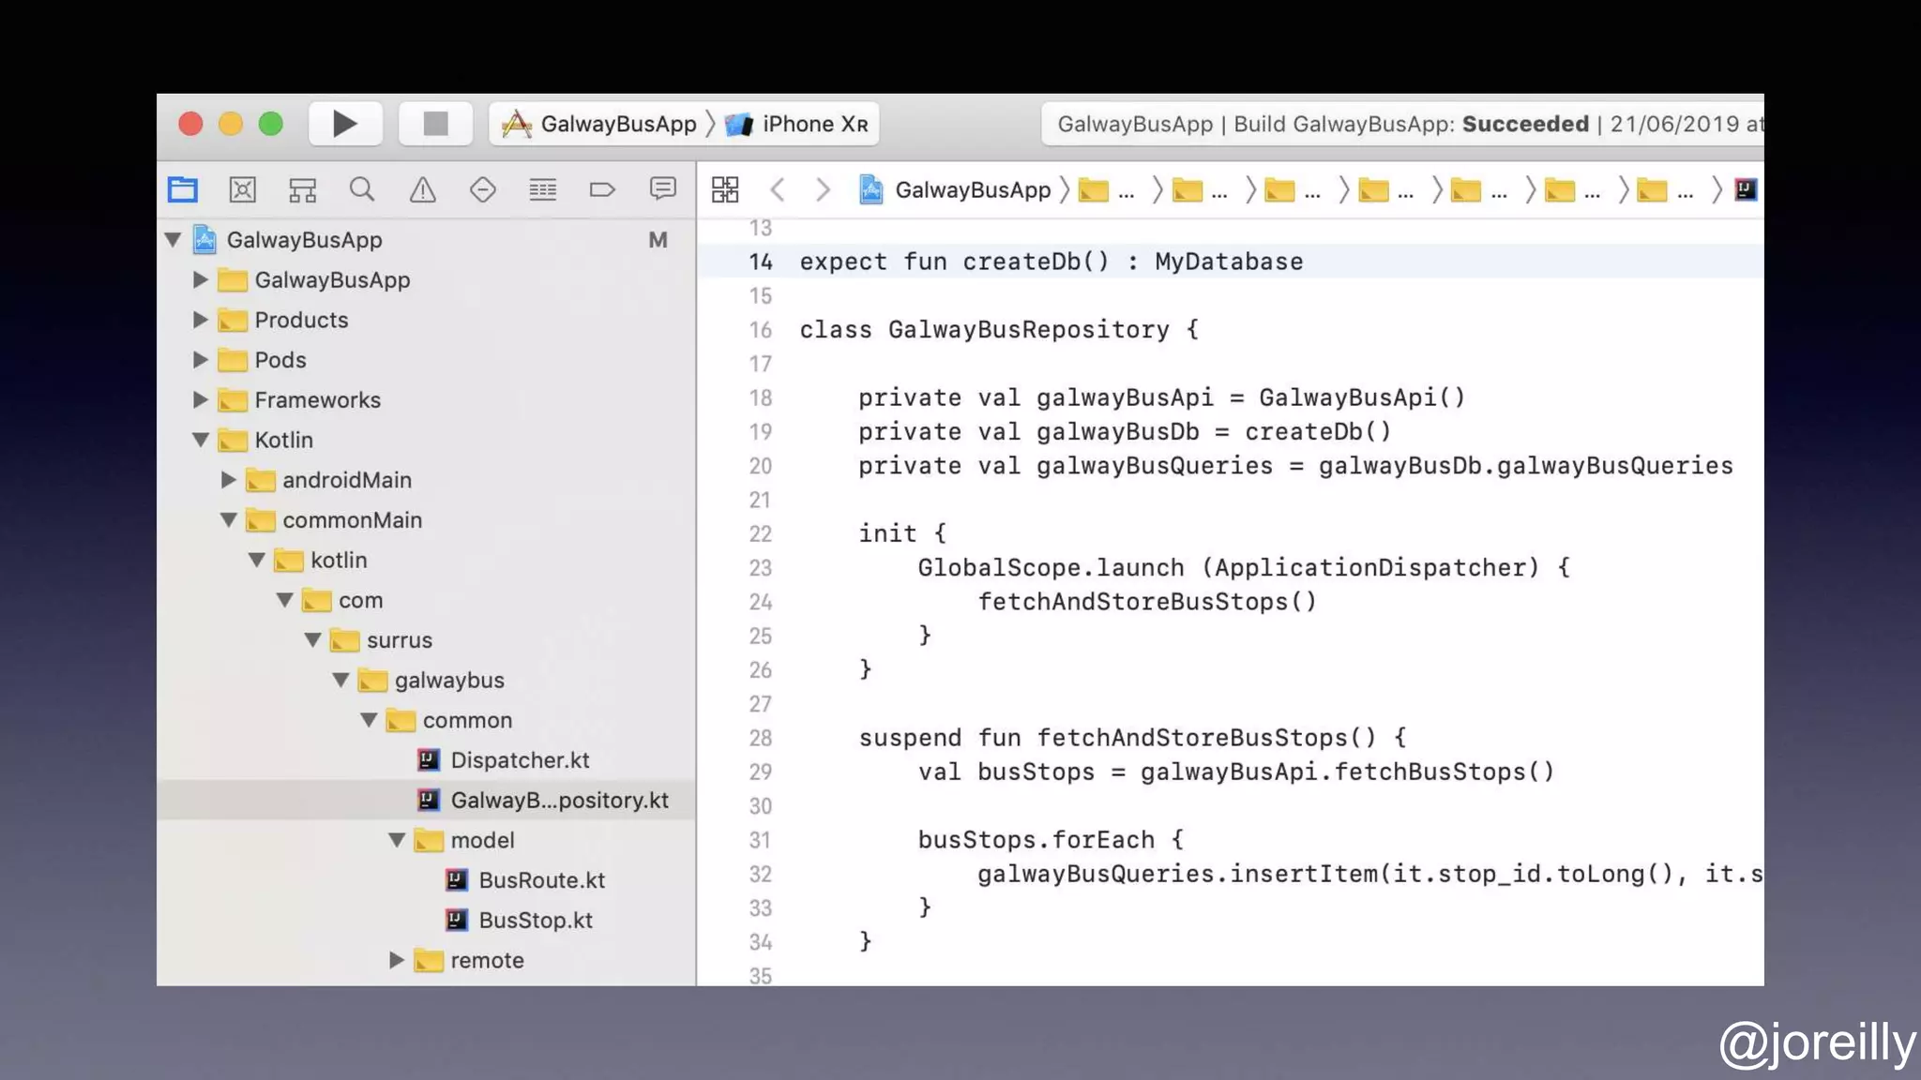Show the Issue navigator warning icon
The width and height of the screenshot is (1921, 1080).
(x=422, y=190)
